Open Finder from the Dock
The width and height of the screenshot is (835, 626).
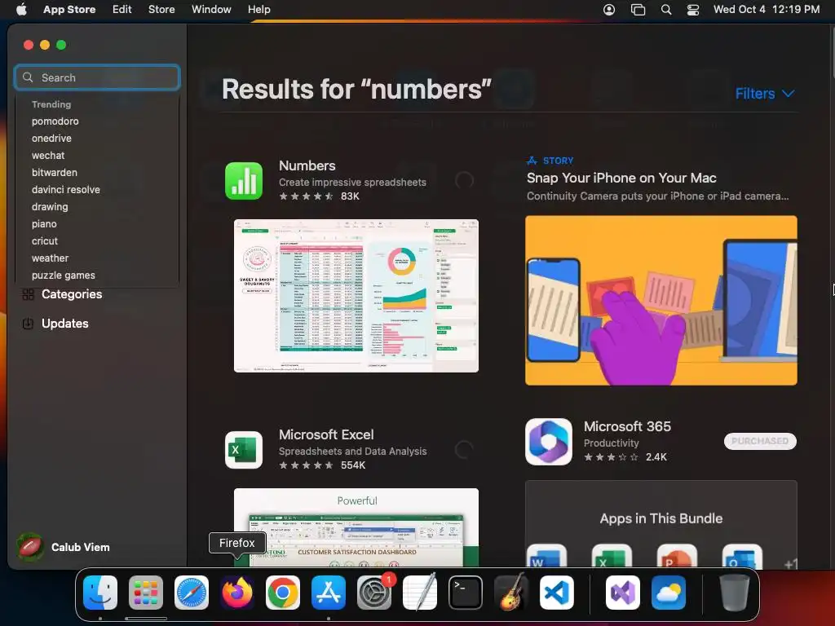100,593
